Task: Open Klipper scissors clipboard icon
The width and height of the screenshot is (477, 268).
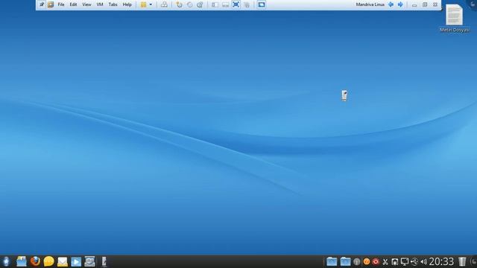Action: coord(385,261)
